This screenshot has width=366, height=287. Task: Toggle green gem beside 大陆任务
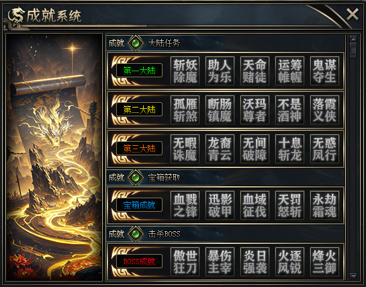(136, 43)
